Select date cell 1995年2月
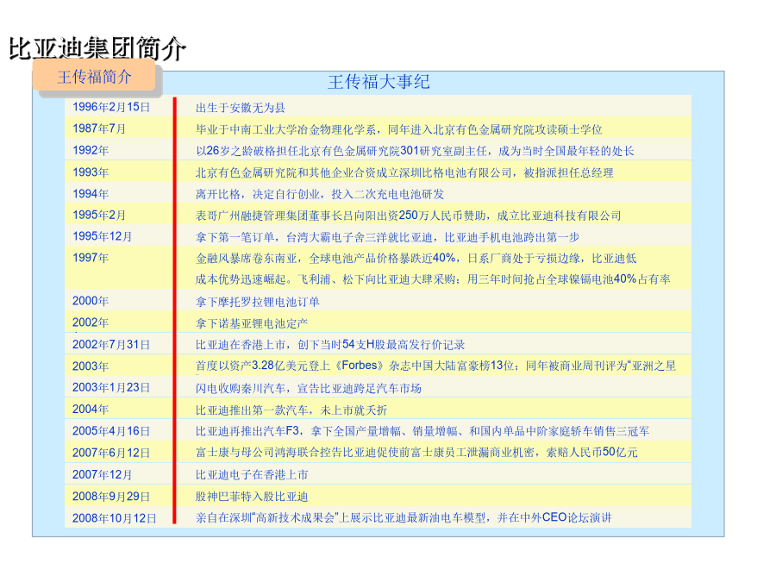 99,215
